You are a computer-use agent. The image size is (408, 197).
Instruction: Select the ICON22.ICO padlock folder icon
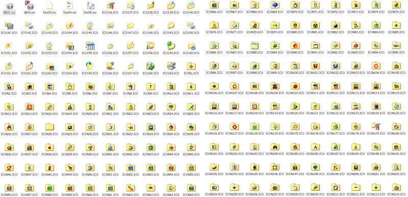point(131,107)
